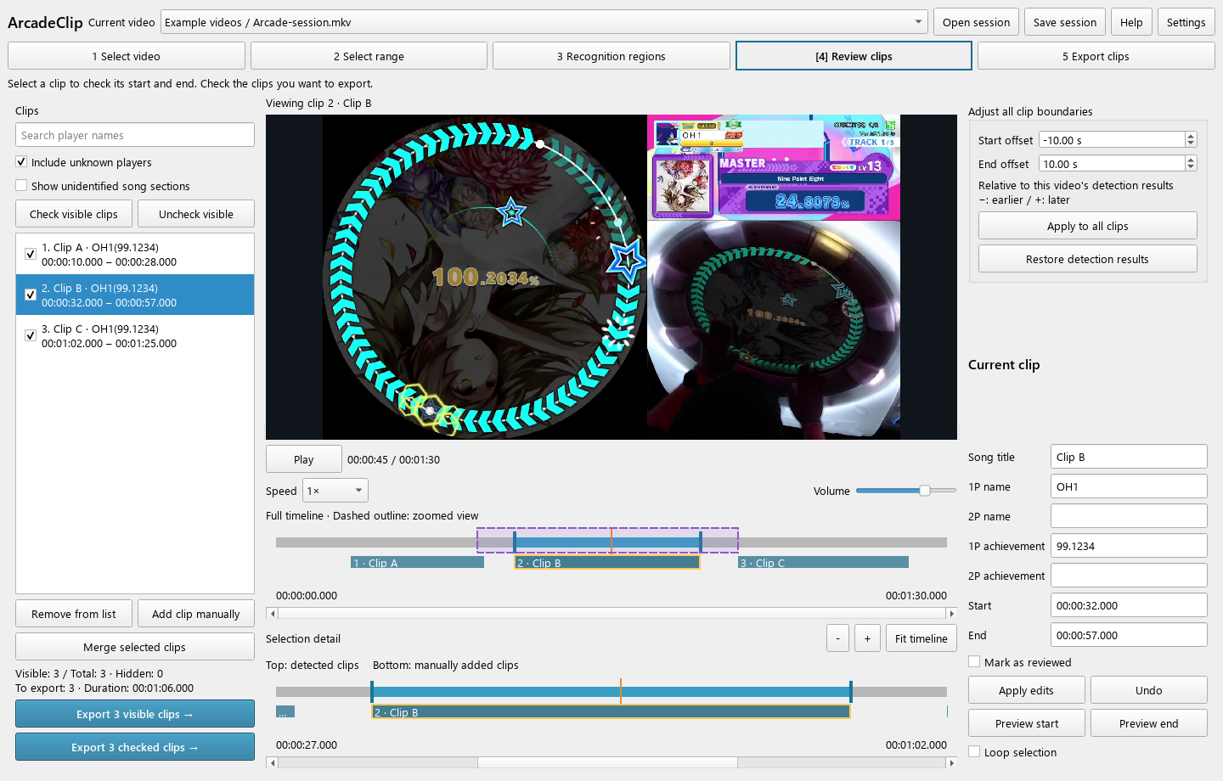
Task: Decrease the End offset value with the down arrow
Action: pyautogui.click(x=1191, y=167)
